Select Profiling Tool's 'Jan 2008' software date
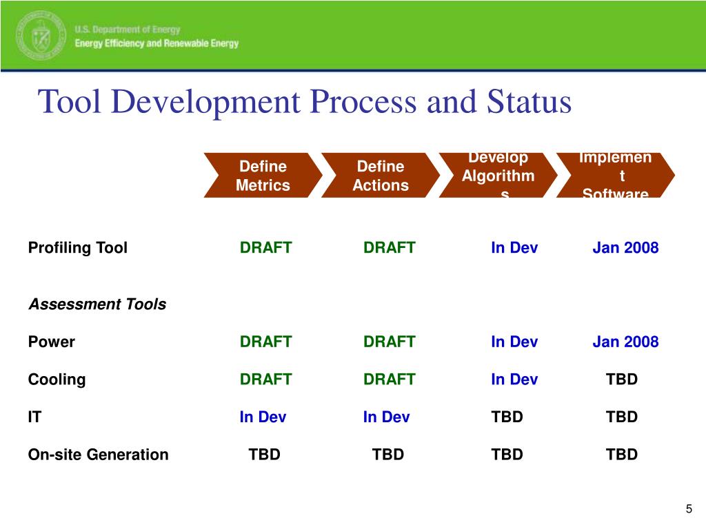The width and height of the screenshot is (706, 529). coord(625,248)
